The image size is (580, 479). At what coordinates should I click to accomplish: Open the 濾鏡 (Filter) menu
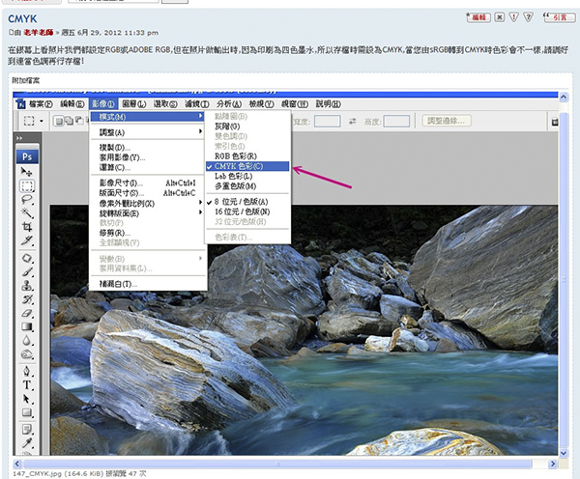click(197, 103)
